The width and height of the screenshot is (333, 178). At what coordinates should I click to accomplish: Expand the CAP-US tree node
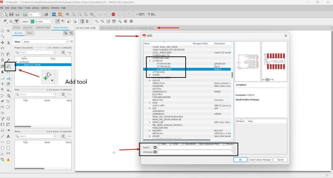tap(150, 81)
